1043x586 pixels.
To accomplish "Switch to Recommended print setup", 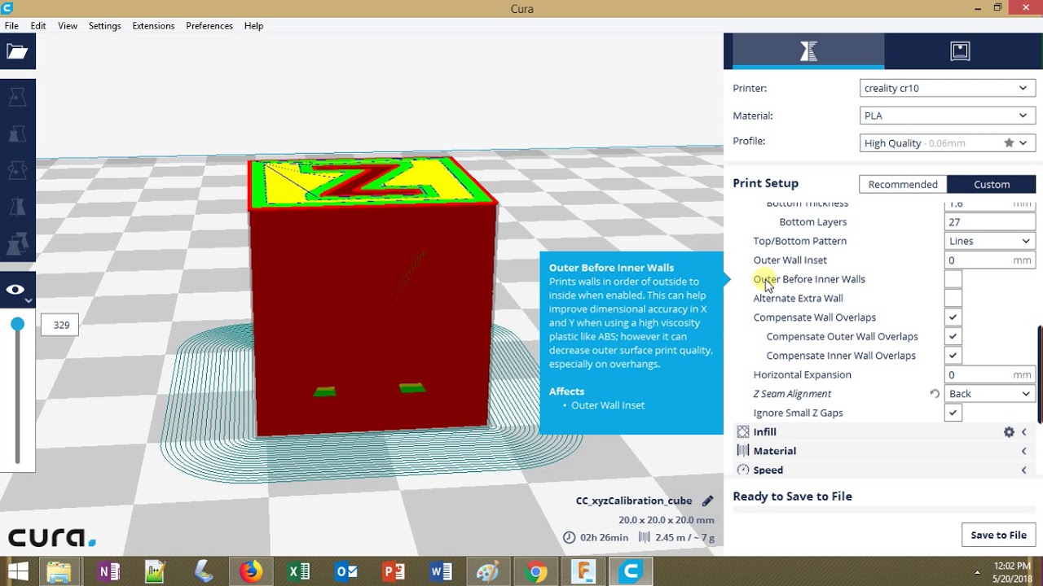I will click(903, 184).
